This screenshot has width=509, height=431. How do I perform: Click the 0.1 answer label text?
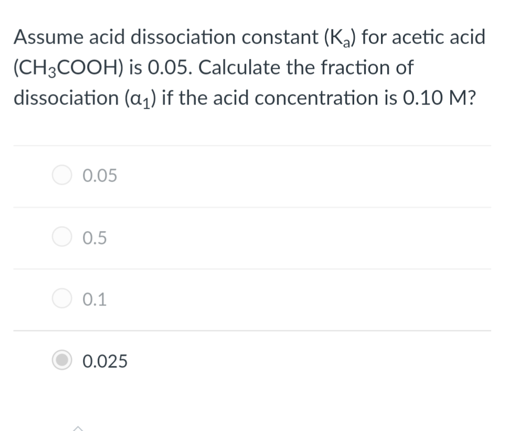94,299
